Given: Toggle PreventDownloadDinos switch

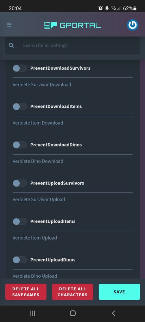Looking at the screenshot, I should [20, 145].
